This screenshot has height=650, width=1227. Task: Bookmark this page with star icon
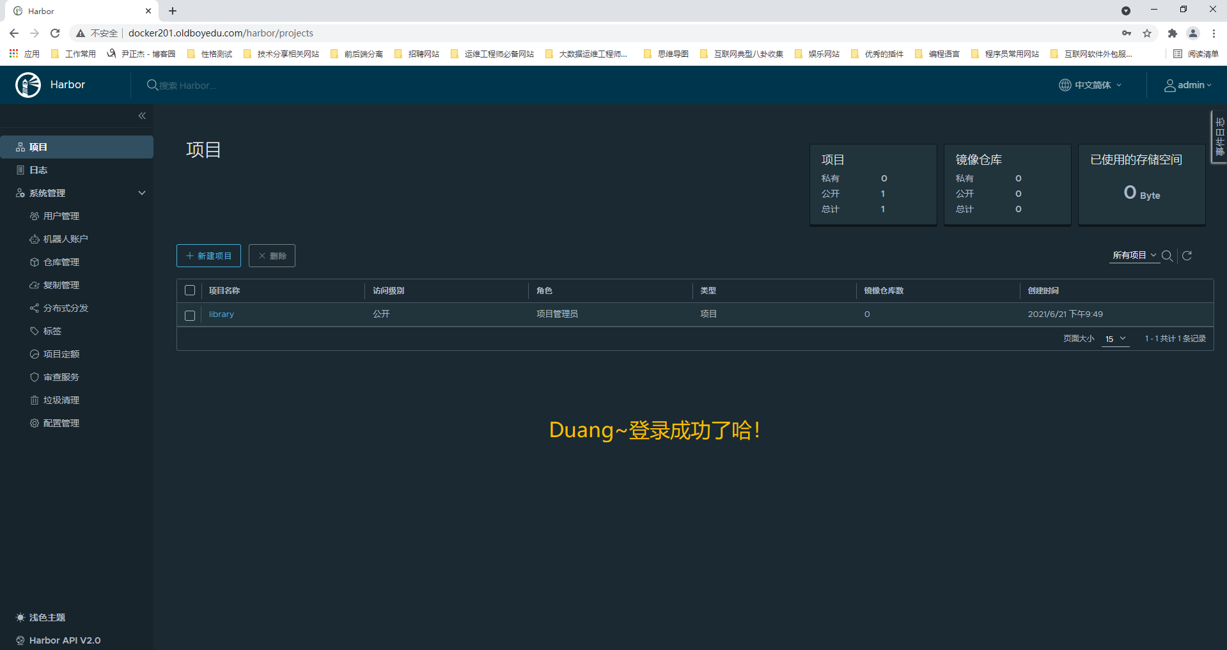pyautogui.click(x=1147, y=33)
